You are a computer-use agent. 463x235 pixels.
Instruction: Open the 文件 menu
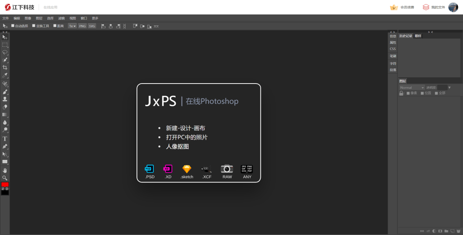coord(5,18)
